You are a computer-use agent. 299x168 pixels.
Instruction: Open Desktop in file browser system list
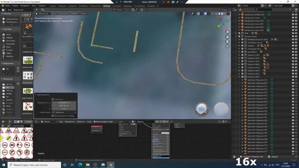tap(9, 38)
